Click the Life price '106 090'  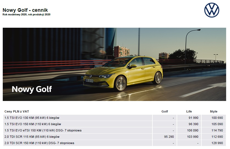tap(193, 130)
